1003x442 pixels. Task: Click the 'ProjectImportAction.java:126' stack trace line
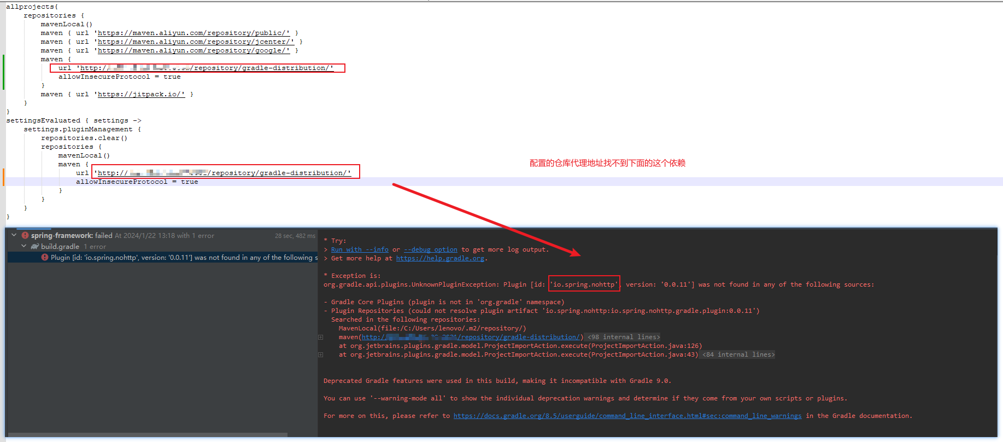[x=520, y=346]
